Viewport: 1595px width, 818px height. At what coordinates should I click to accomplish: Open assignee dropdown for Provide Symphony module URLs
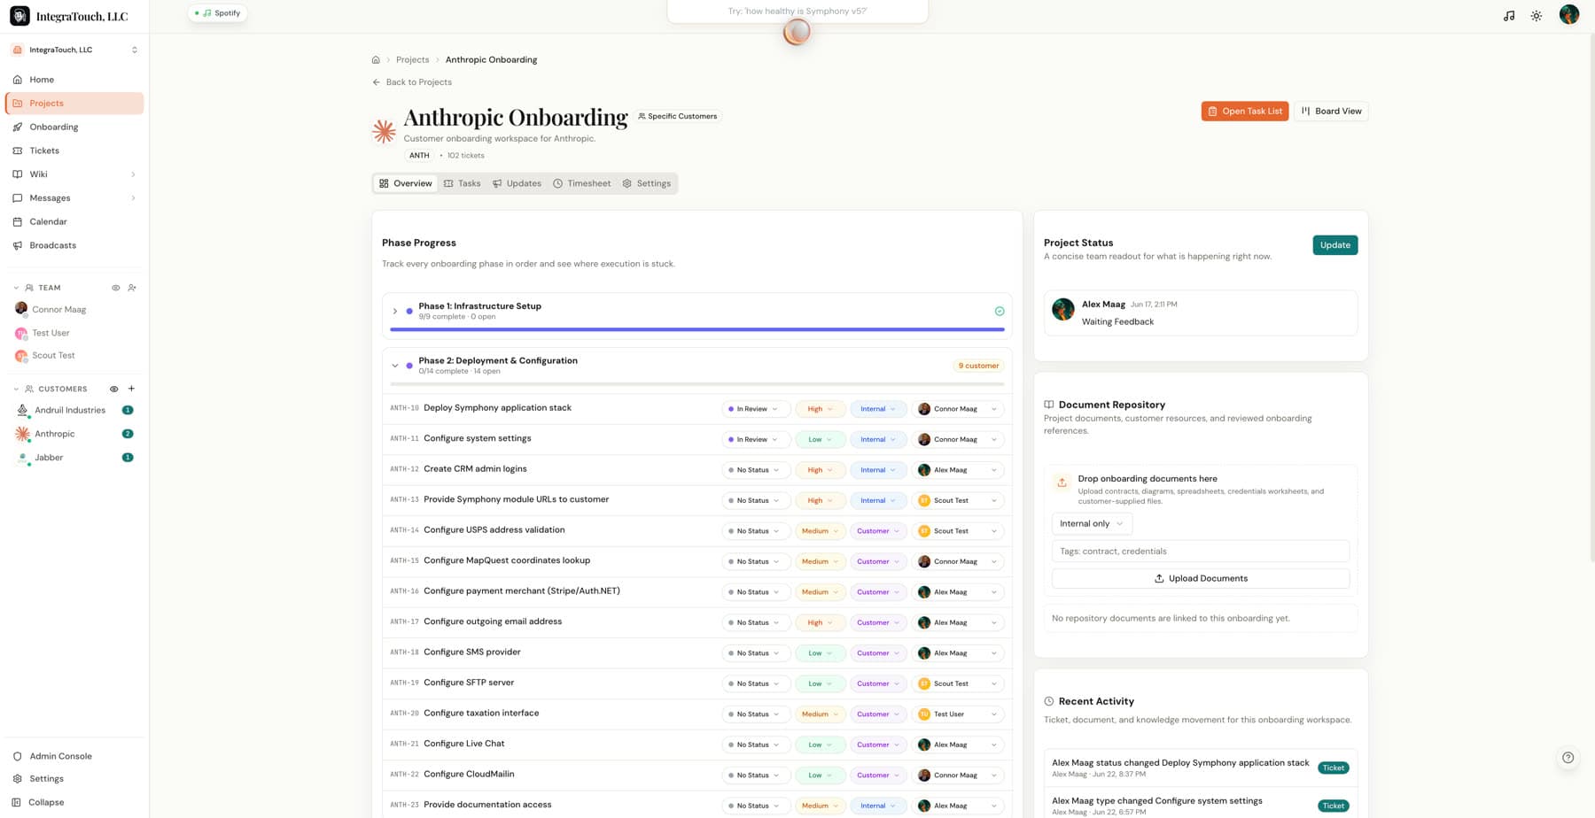coord(958,501)
